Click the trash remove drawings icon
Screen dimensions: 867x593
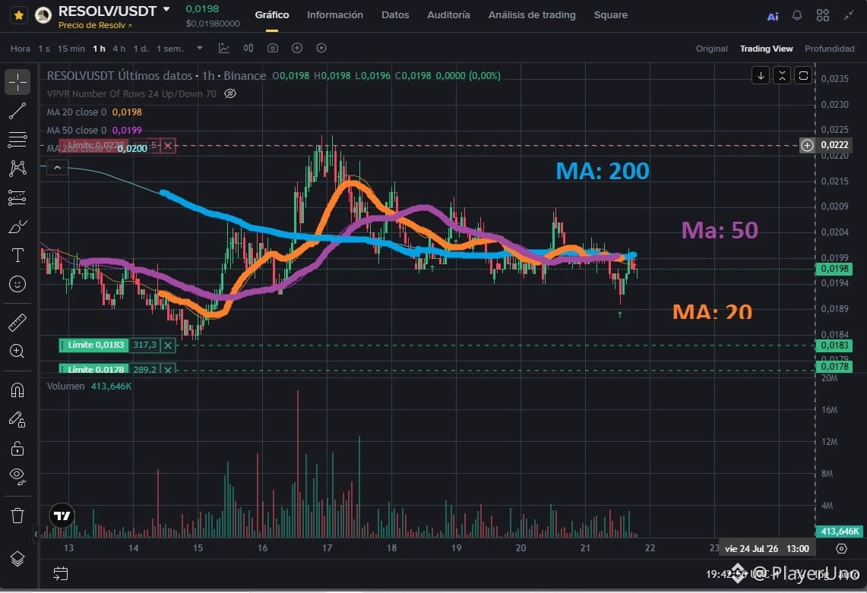tap(17, 516)
